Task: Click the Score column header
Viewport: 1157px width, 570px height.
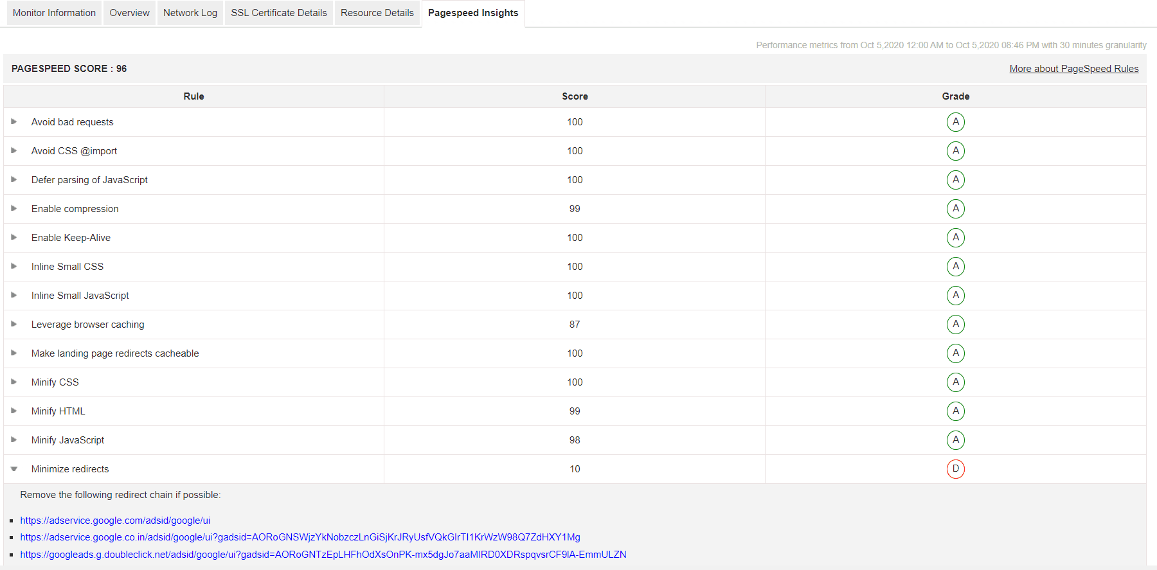Action: click(575, 96)
